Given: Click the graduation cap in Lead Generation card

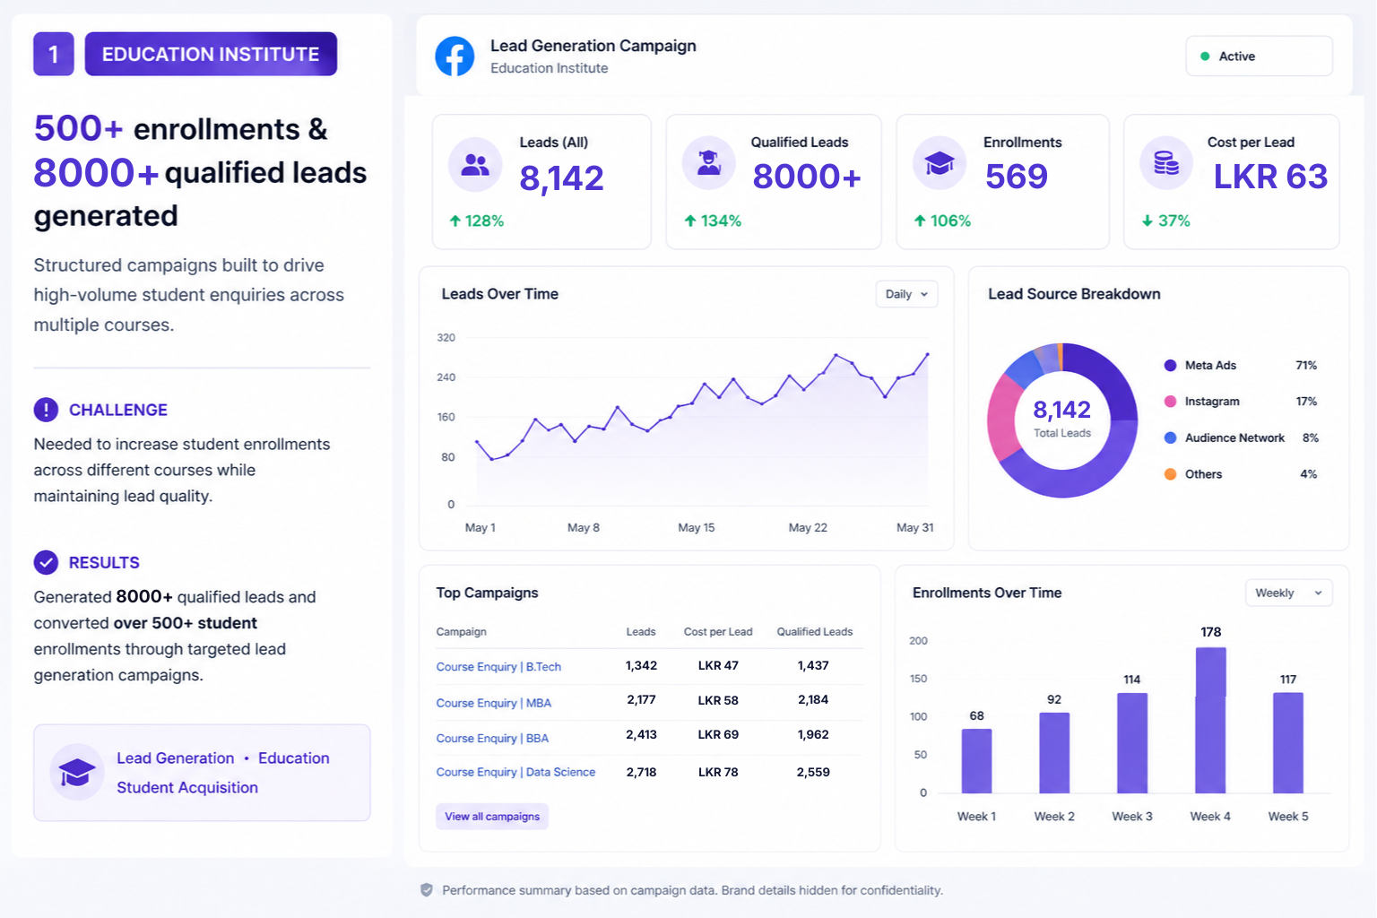Looking at the screenshot, I should coord(77,773).
